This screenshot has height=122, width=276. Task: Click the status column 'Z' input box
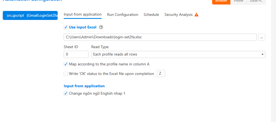point(161,74)
